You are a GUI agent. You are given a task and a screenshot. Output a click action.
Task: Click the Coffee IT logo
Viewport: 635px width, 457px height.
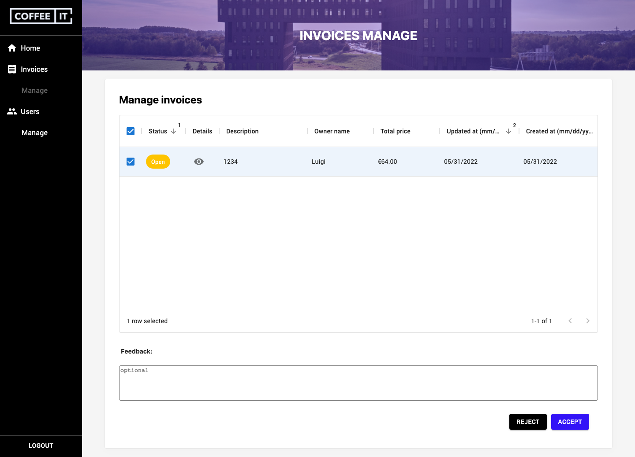click(41, 16)
